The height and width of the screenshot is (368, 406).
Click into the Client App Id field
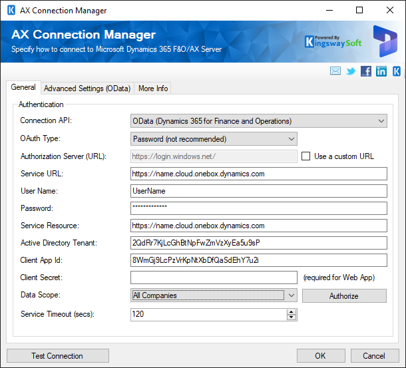(x=259, y=260)
